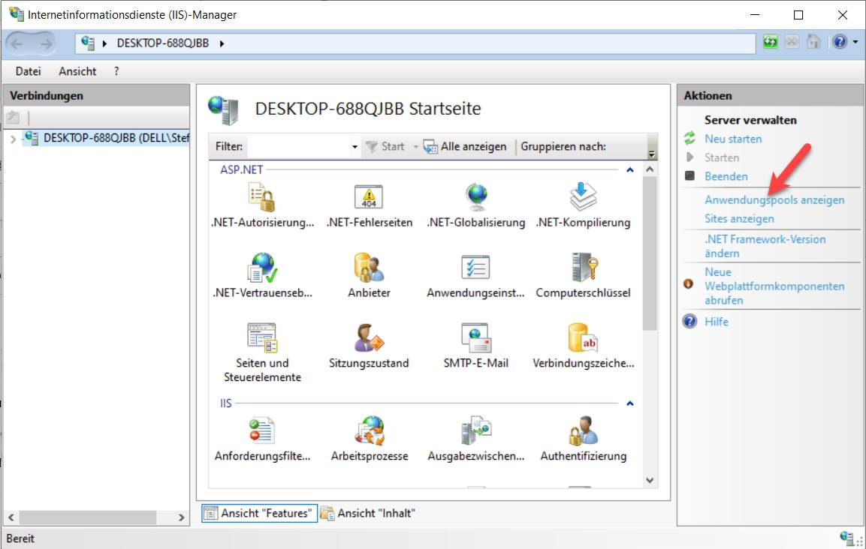
Task: Open the .NET-Fehlerseiten 404 icon
Action: tap(369, 198)
